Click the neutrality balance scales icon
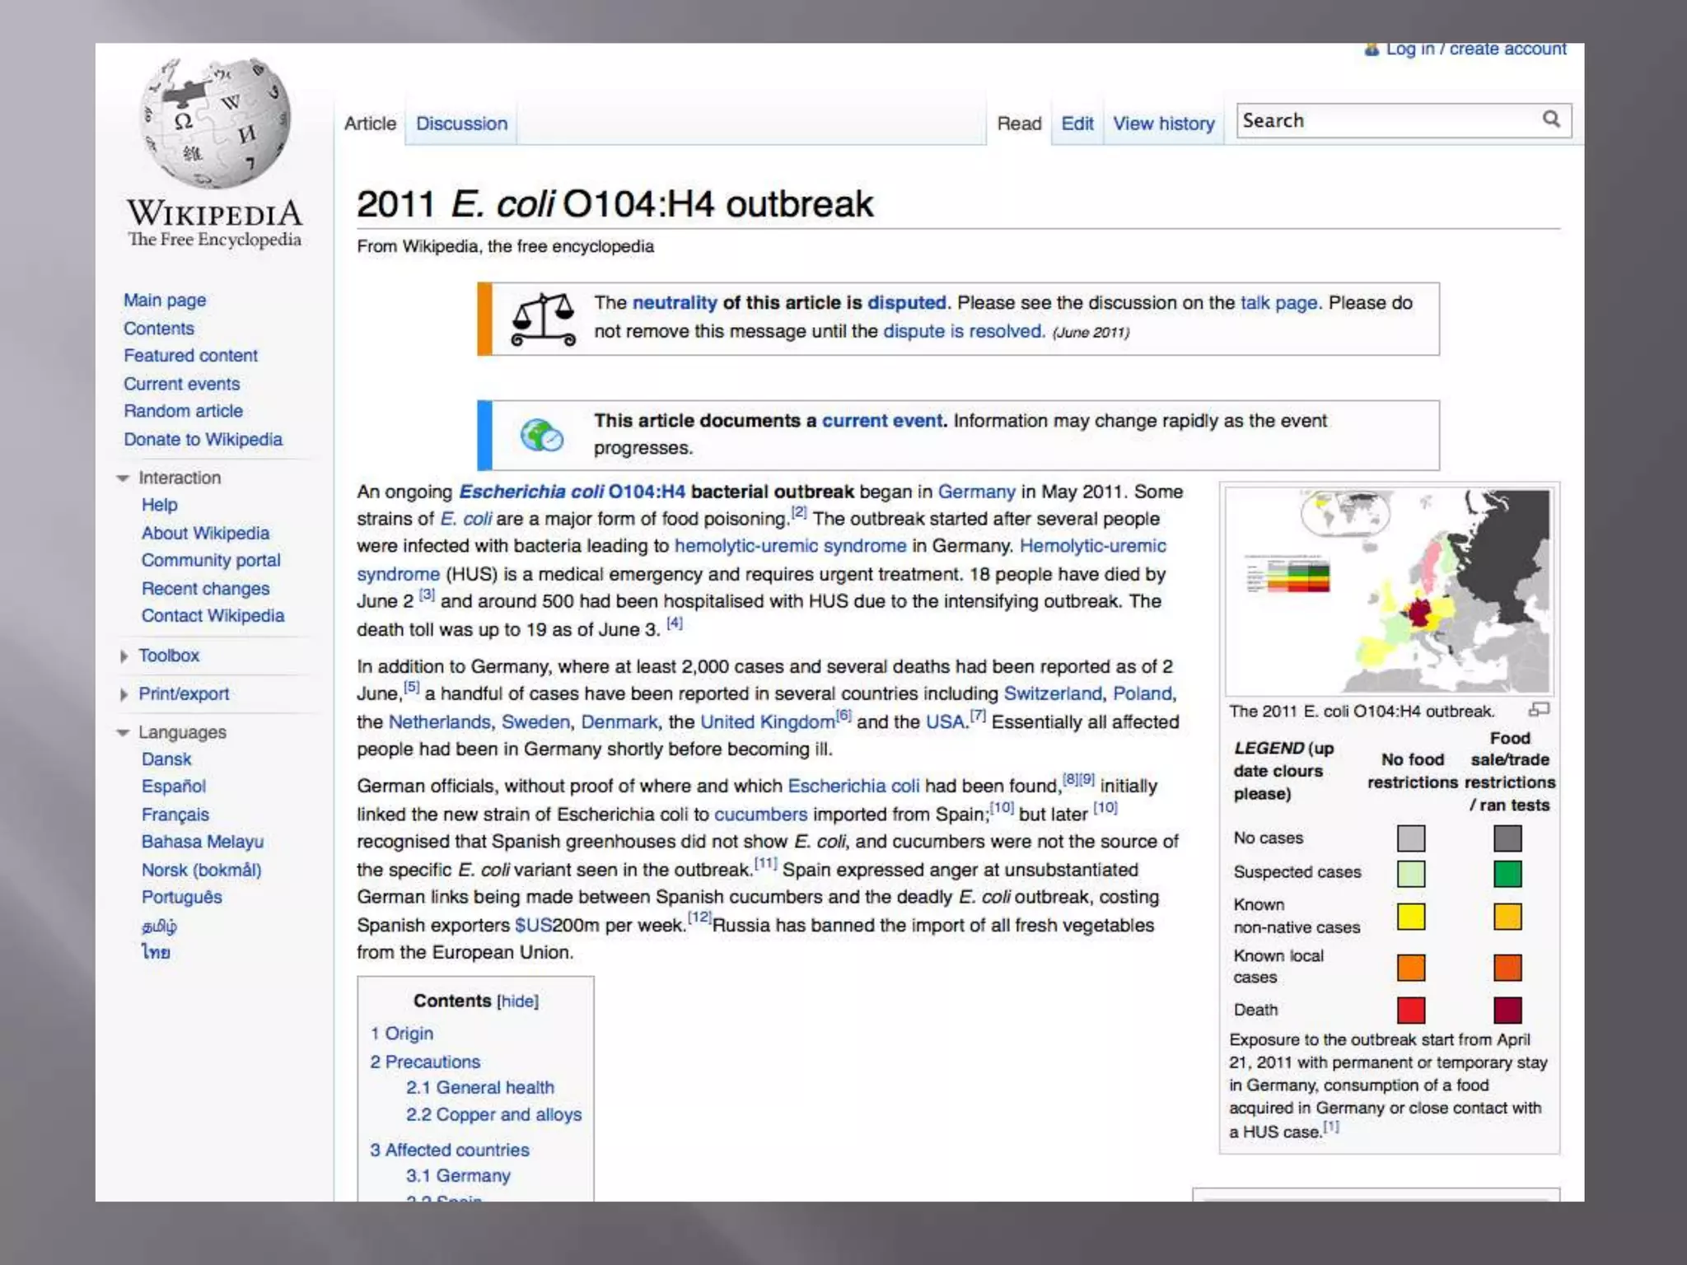 click(543, 320)
